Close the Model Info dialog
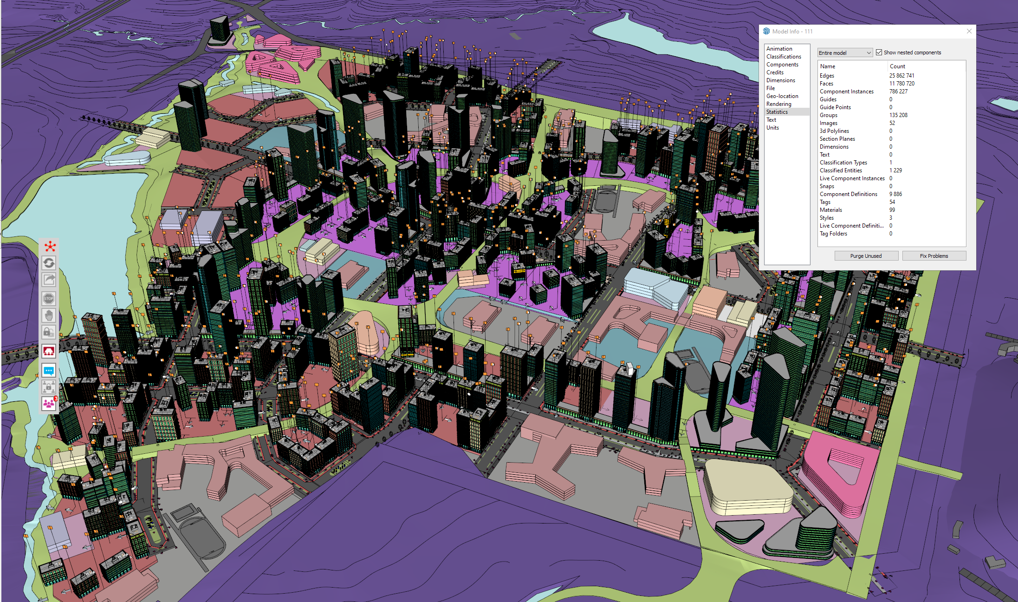This screenshot has height=602, width=1018. 969,31
